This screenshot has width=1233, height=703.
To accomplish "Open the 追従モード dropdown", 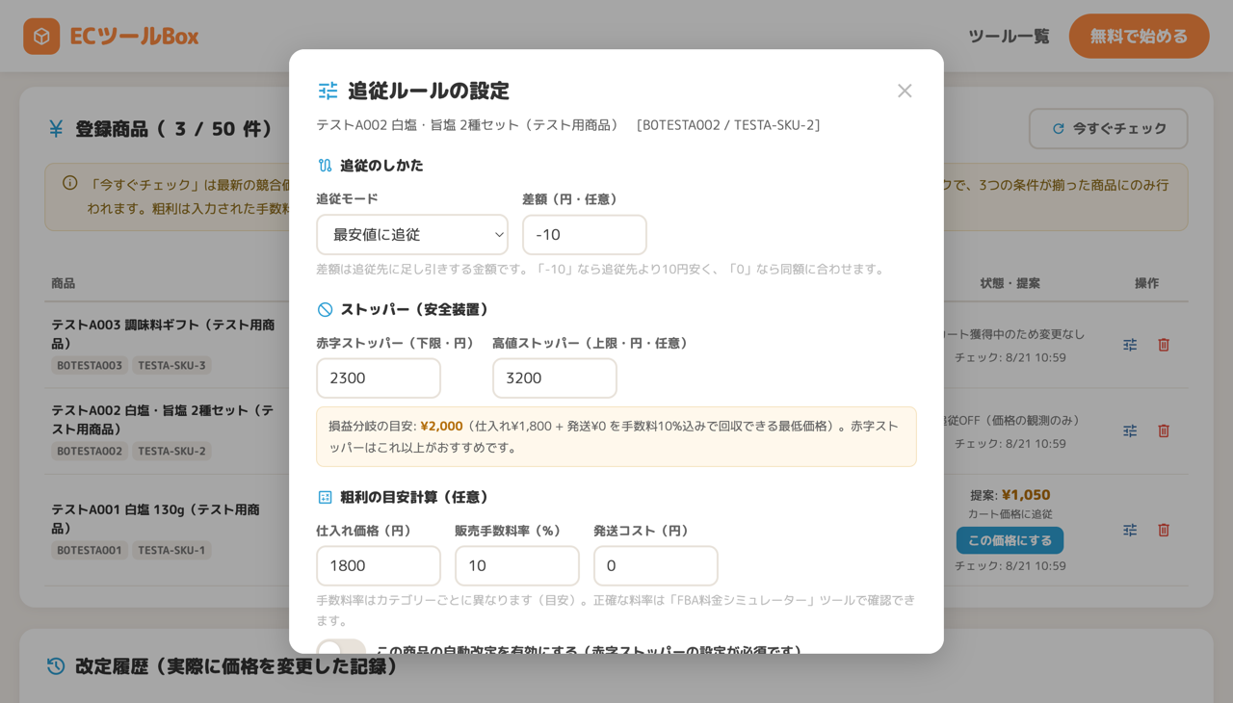I will click(412, 235).
